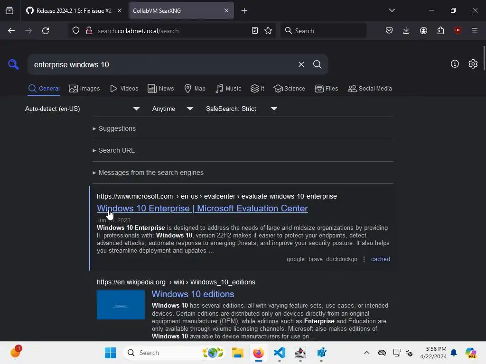Open the notification bell
486x364 pixels.
pyautogui.click(x=454, y=353)
